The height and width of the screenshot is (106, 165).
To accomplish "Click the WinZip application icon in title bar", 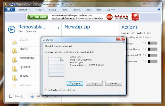I will 6,4.
